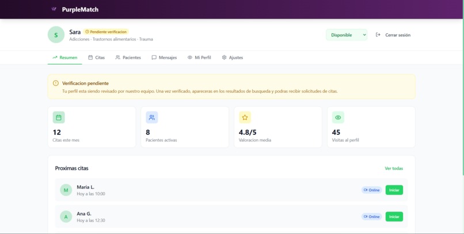Open the Citas tab

(x=97, y=58)
